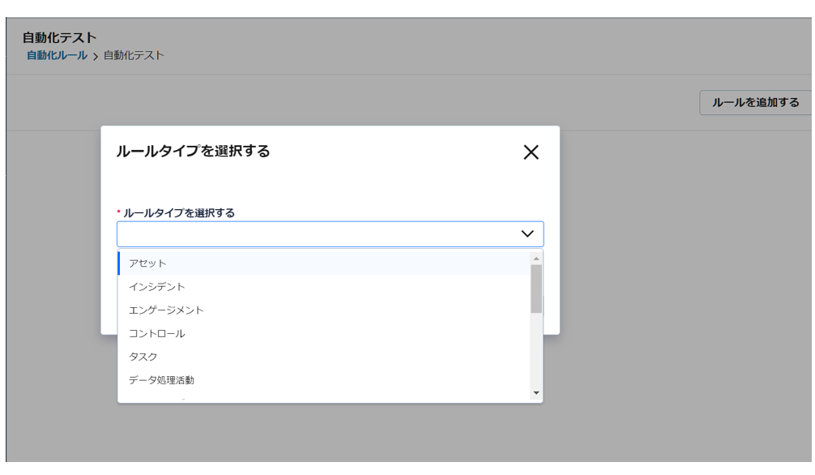Choose インシデント in the dropdown list
The image size is (815, 475).
point(324,287)
